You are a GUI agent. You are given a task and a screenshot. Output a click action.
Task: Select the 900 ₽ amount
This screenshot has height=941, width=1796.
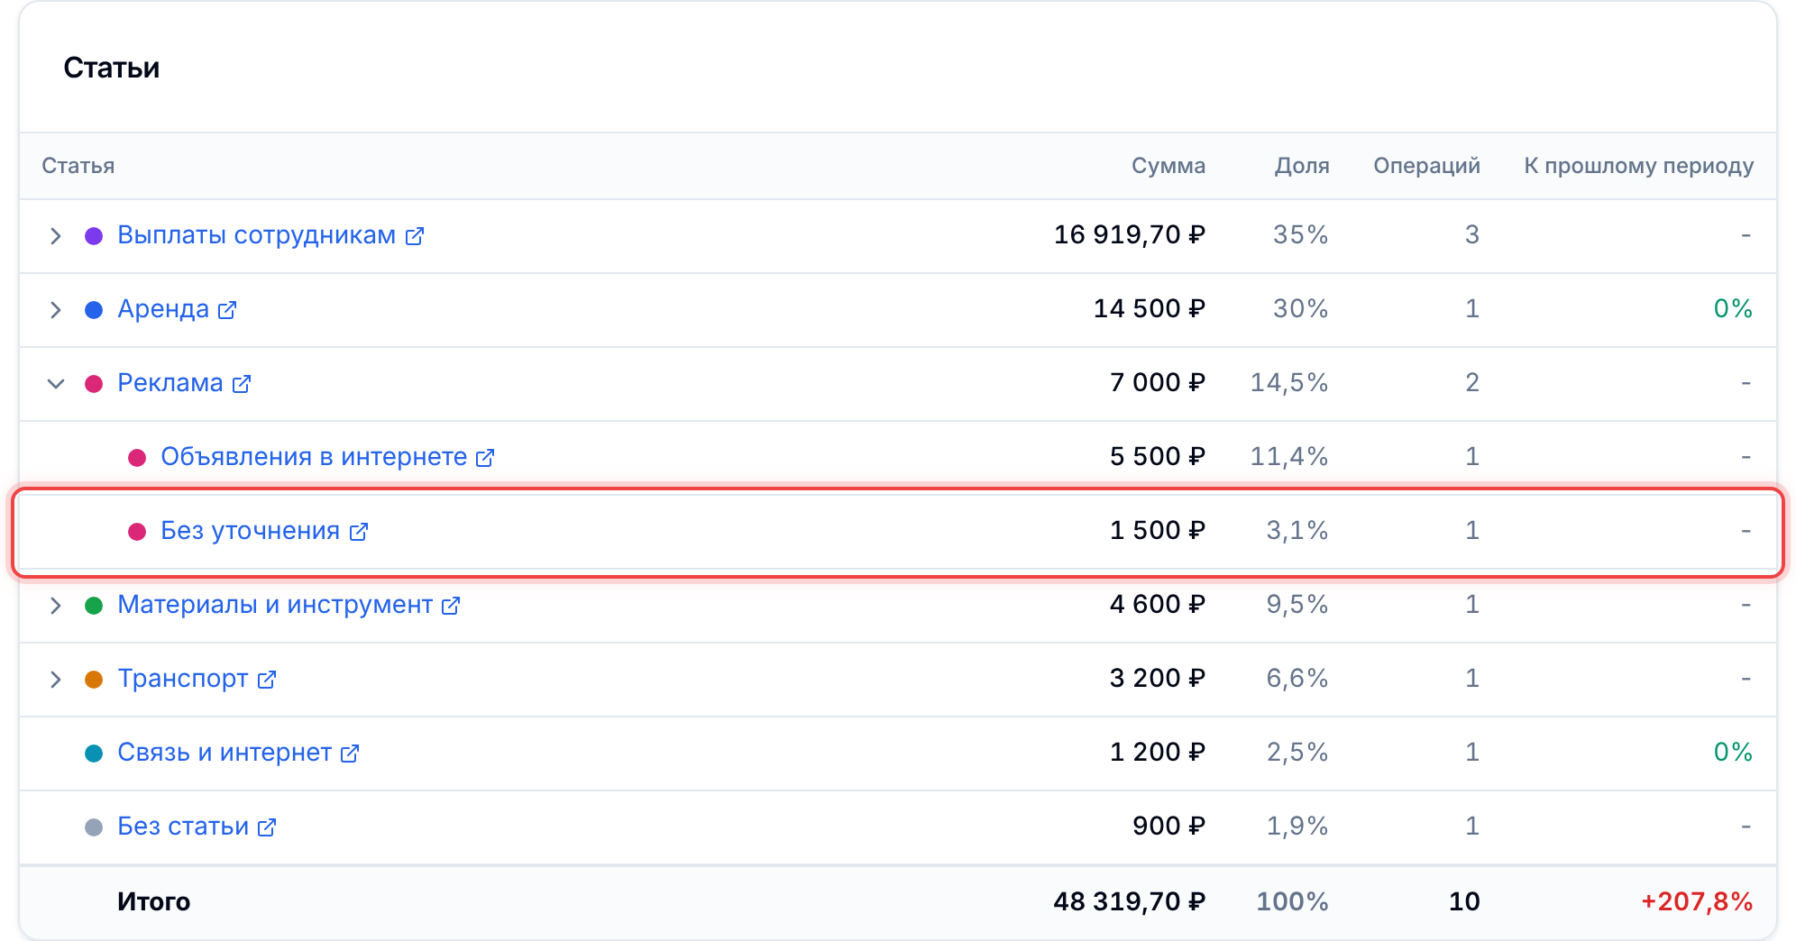[x=1169, y=827]
